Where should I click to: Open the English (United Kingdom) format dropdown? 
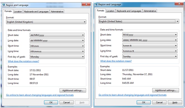46,22
